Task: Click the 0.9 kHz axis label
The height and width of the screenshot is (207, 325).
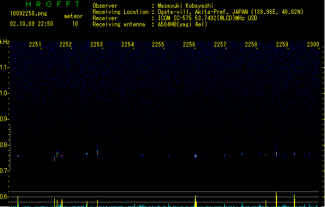Action: (x=4, y=119)
